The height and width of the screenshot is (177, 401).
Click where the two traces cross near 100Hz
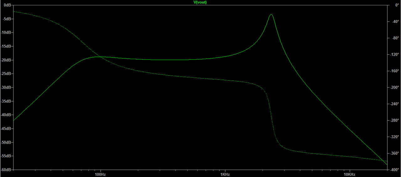pyautogui.click(x=100, y=57)
